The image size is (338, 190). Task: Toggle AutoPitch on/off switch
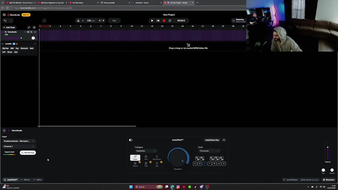pyautogui.click(x=131, y=140)
